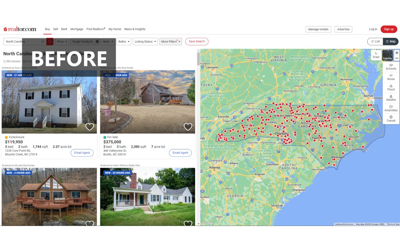Favorite the Keller Williams listing heart

[x=188, y=223]
